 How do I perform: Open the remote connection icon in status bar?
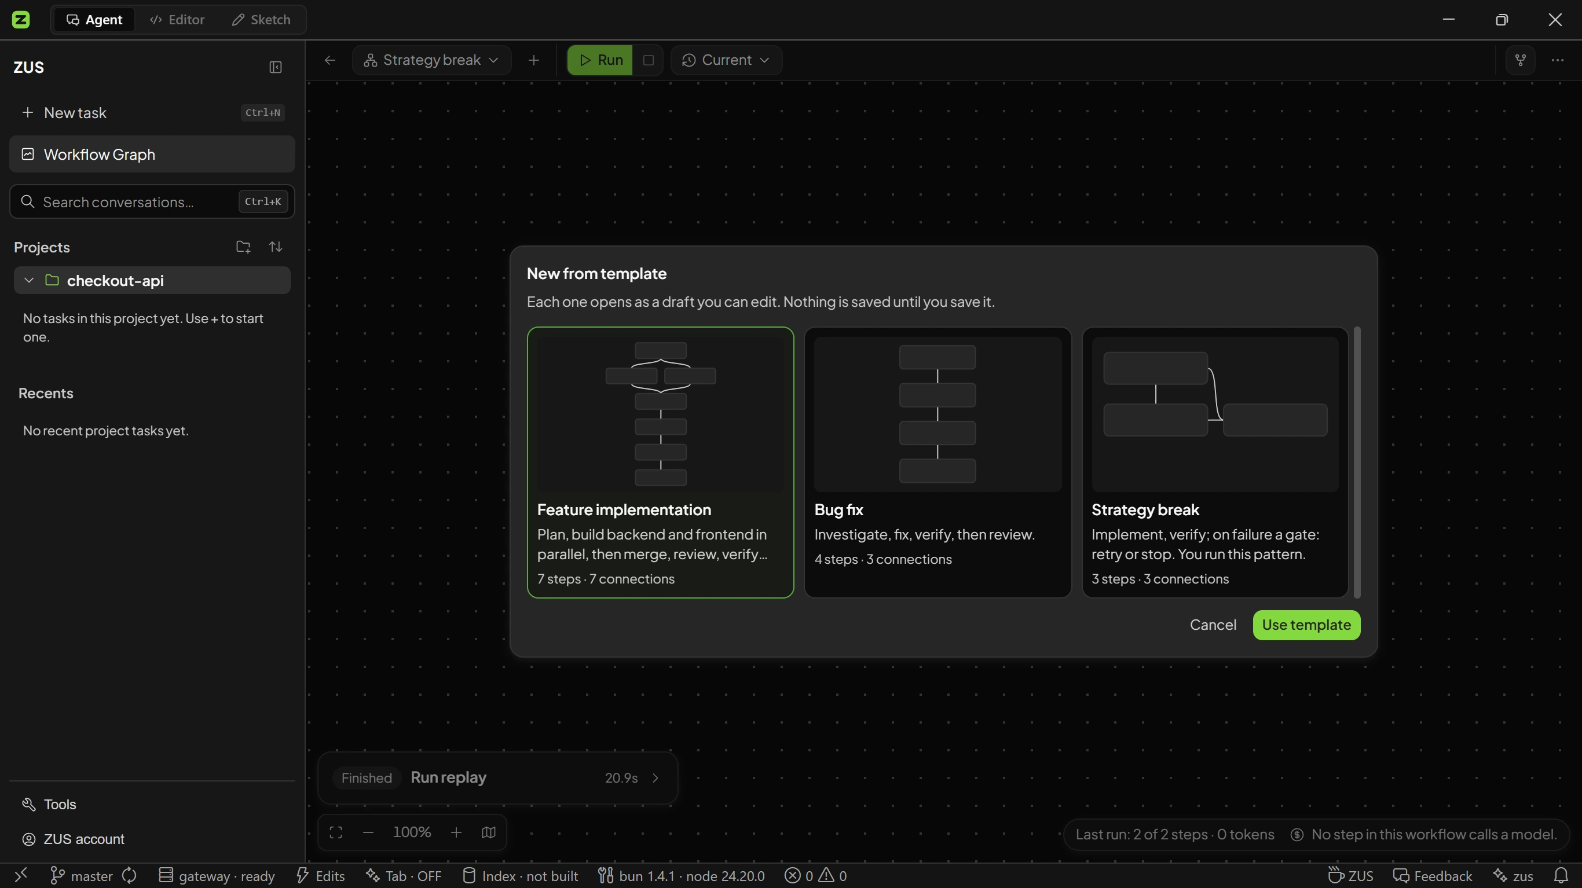click(x=21, y=876)
